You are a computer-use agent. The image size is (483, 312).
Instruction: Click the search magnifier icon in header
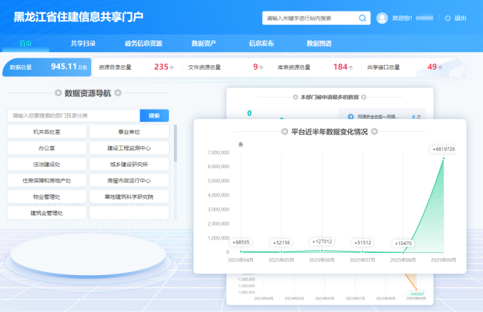coord(363,18)
